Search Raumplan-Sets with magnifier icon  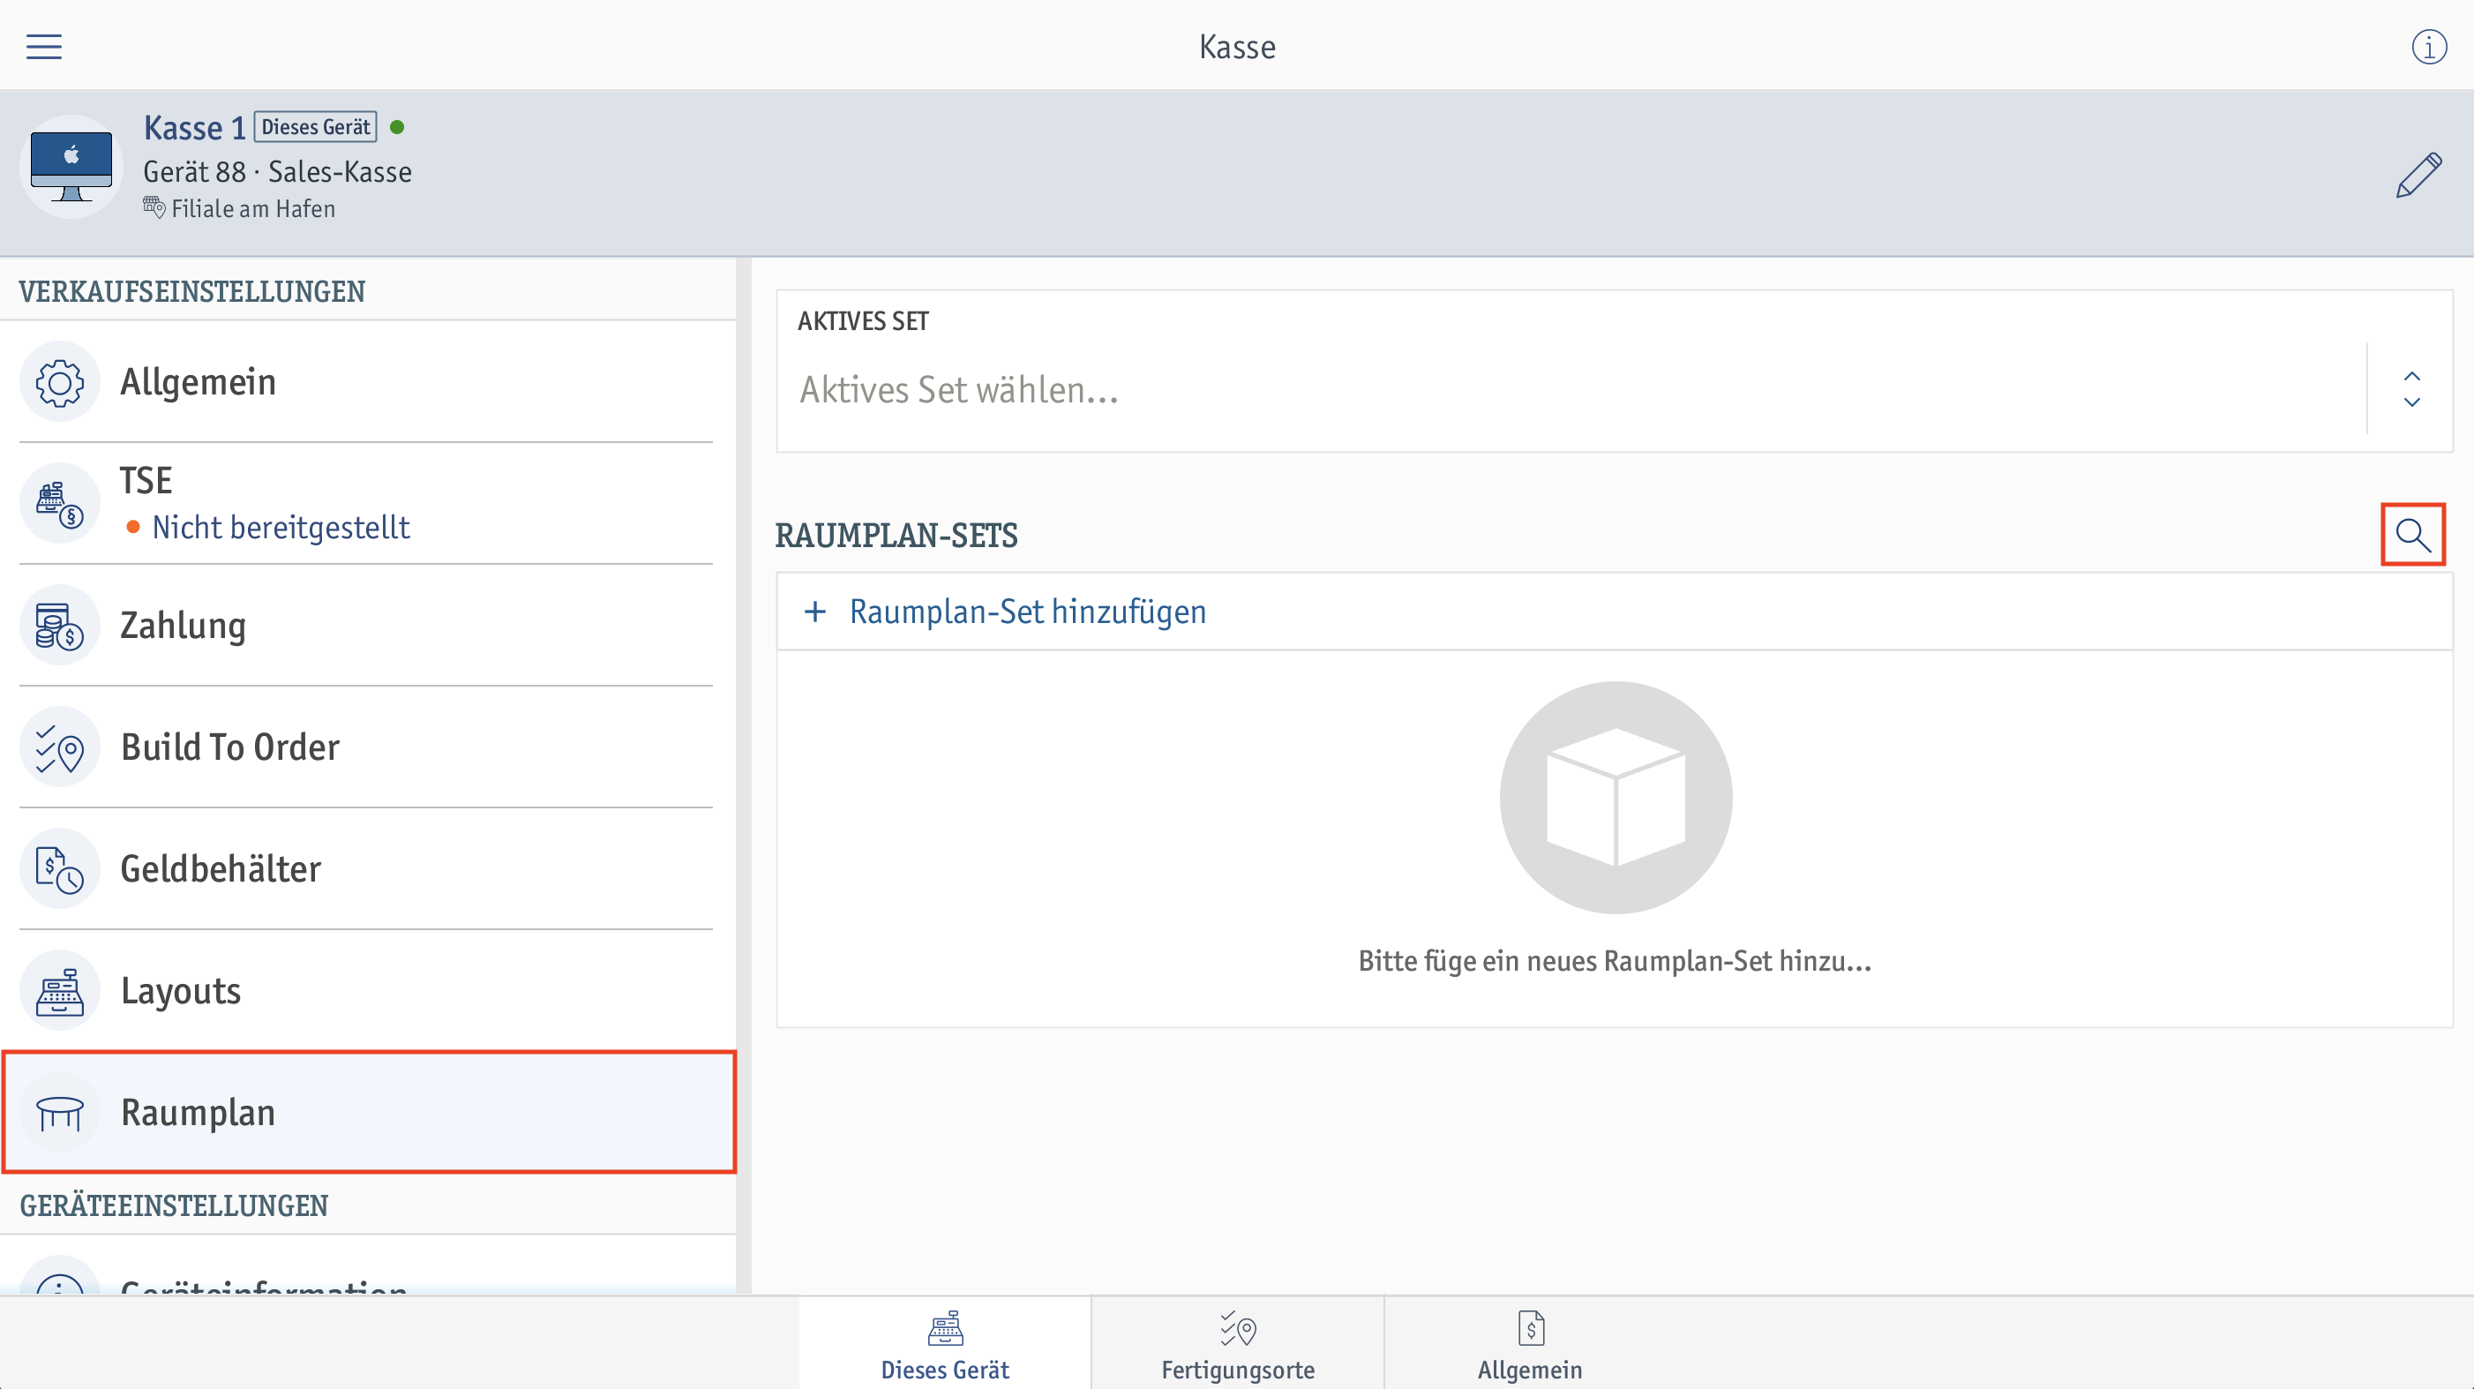[x=2412, y=534]
